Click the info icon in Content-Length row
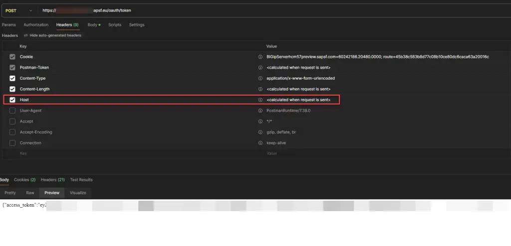Viewport: 511px width, 246px height. (x=260, y=89)
